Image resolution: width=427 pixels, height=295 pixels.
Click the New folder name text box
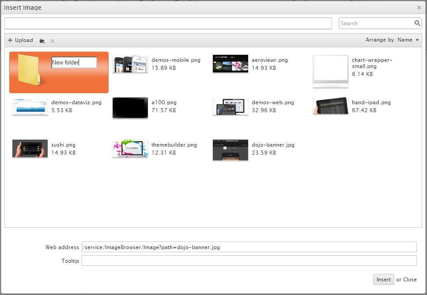tap(74, 62)
